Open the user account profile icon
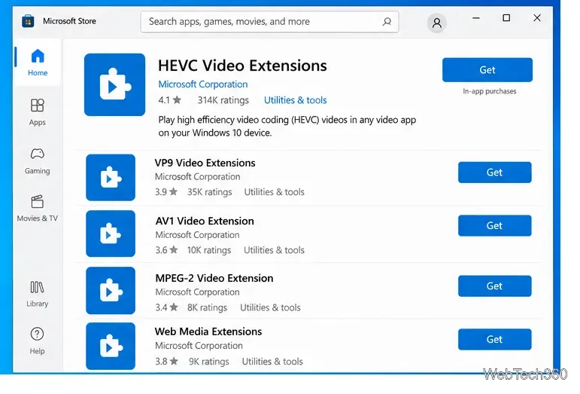Viewport: 580px width, 394px height. pyautogui.click(x=437, y=23)
